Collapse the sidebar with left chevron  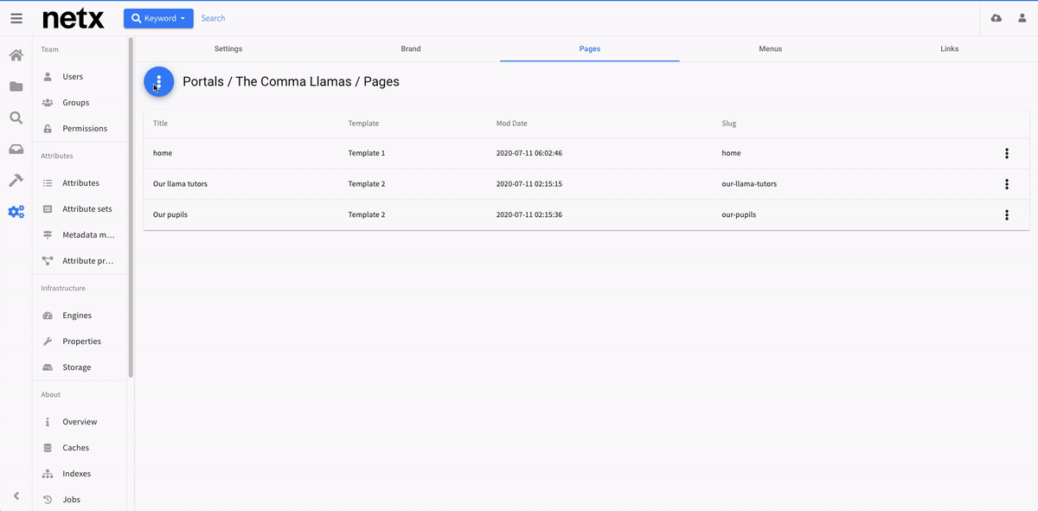coord(16,495)
